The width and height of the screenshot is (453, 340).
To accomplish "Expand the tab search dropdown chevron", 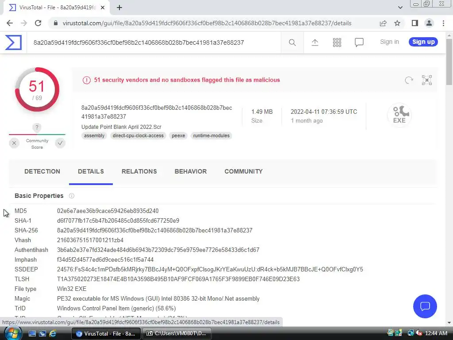I will (400, 8).
